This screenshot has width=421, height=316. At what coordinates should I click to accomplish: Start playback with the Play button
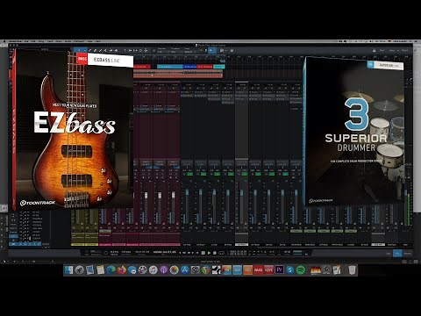pyautogui.click(x=209, y=253)
